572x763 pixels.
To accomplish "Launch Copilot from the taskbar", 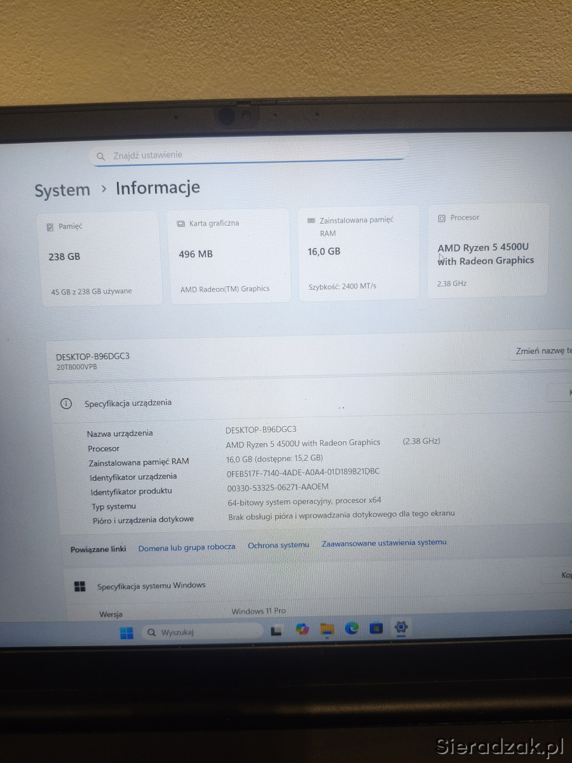I will [303, 629].
